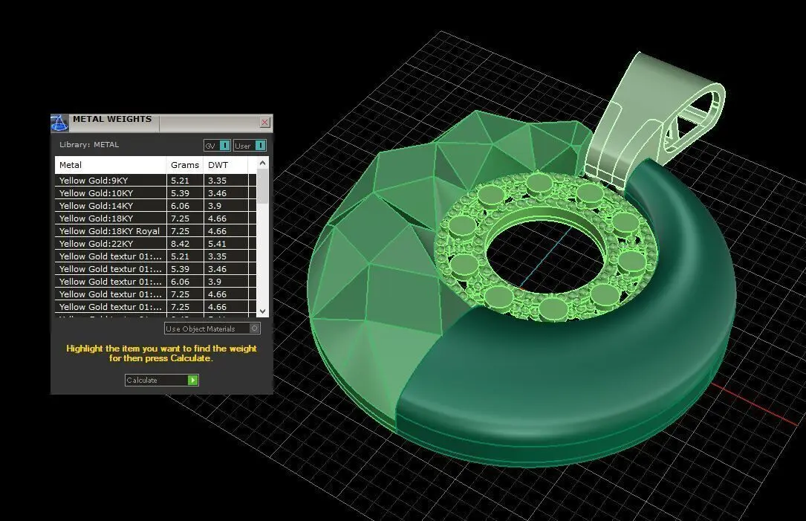Select the Yellow Gold:18KY row
Screen dimensions: 806x521
tap(156, 219)
